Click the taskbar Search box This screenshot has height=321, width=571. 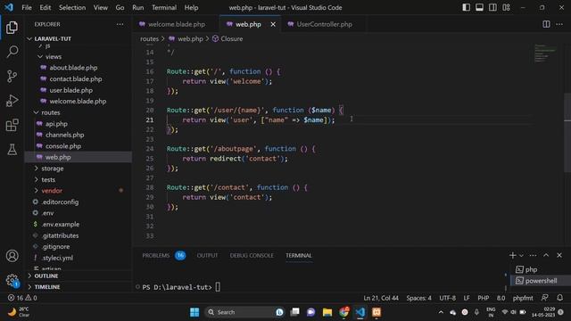point(245,312)
